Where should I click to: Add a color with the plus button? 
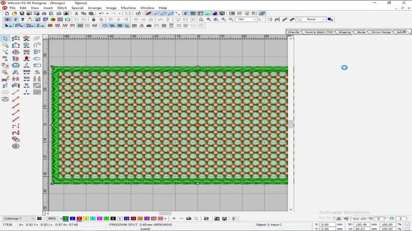tap(174, 218)
